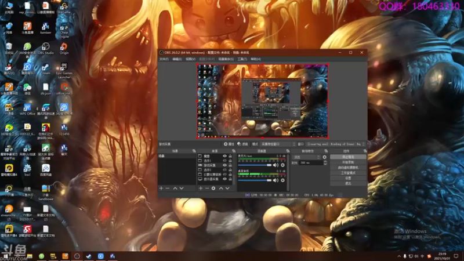The width and height of the screenshot is (464, 261).
Task: Mute 桌面音频 speaker icon
Action: tap(275, 180)
